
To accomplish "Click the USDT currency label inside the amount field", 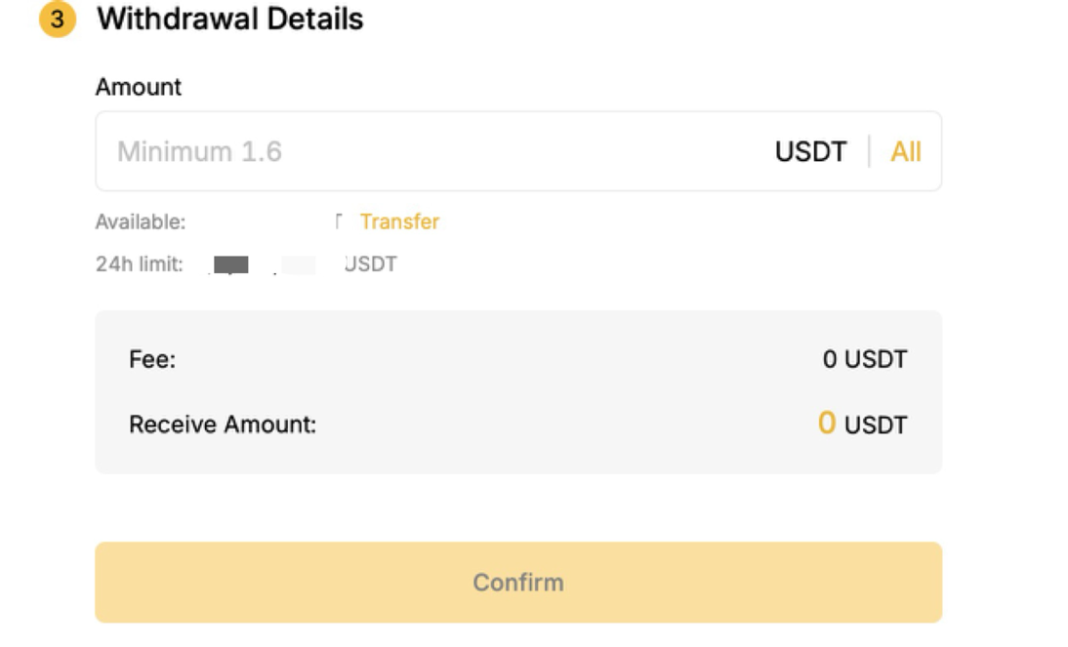I will (810, 151).
